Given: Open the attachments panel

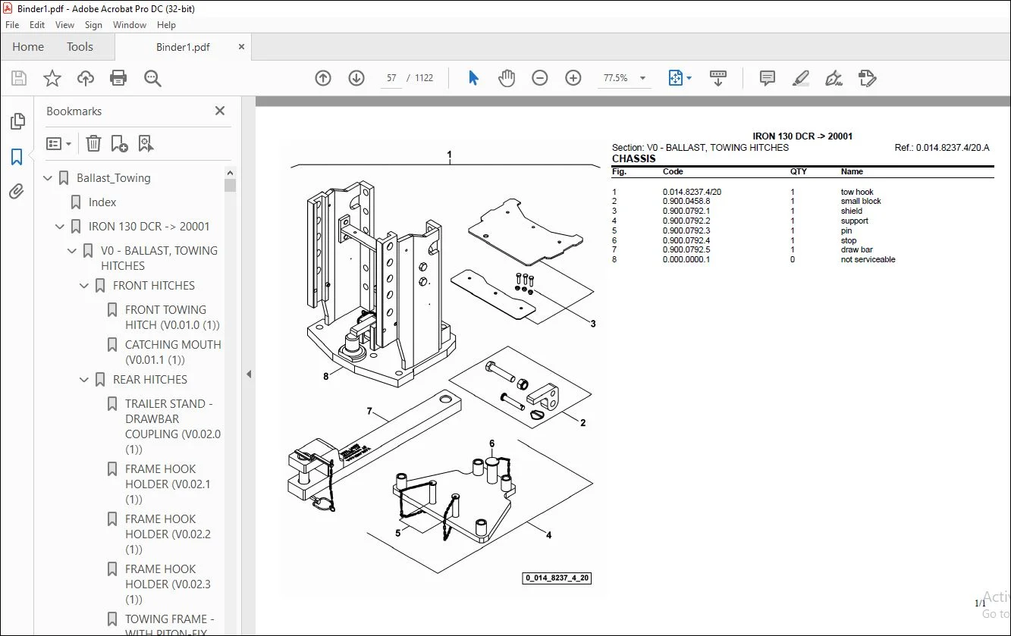Looking at the screenshot, I should pos(17,192).
